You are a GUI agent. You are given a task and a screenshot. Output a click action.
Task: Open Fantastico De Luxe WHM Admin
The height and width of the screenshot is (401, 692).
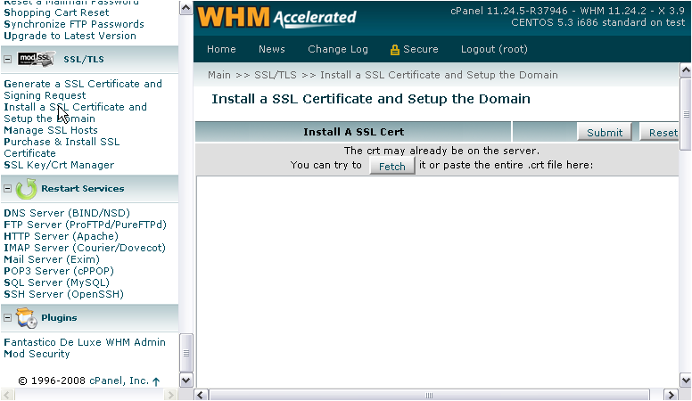point(85,342)
